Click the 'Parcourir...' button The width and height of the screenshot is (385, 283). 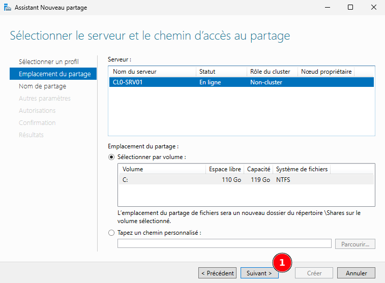click(355, 244)
